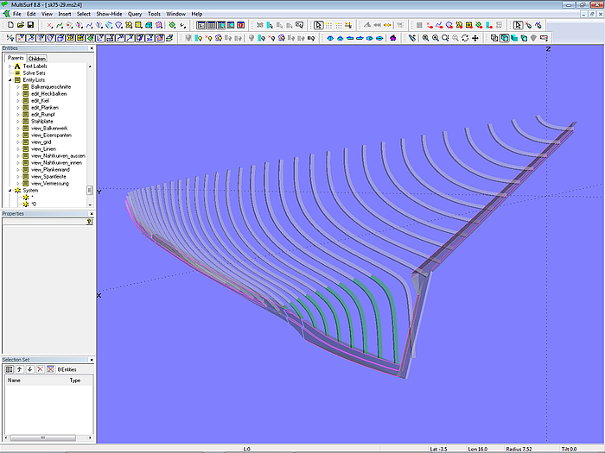The image size is (605, 453).
Task: Open the Query menu
Action: [135, 15]
